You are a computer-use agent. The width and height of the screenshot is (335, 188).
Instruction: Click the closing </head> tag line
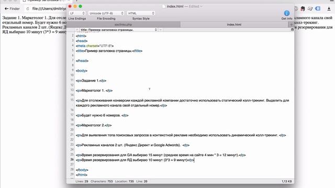[82, 61]
